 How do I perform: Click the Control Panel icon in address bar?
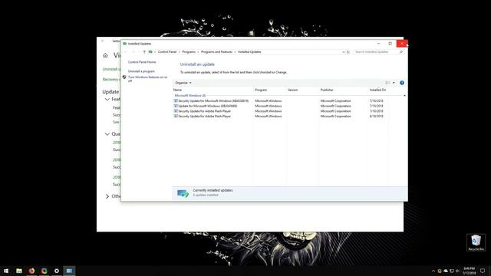pyautogui.click(x=150, y=52)
